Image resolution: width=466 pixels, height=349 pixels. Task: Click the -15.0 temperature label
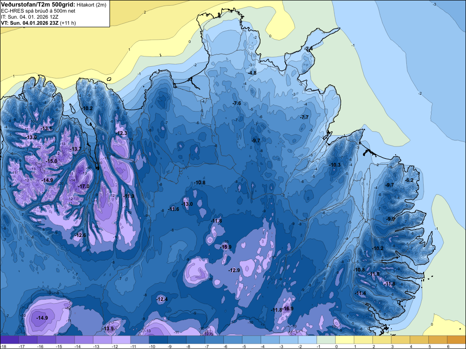click(x=51, y=161)
